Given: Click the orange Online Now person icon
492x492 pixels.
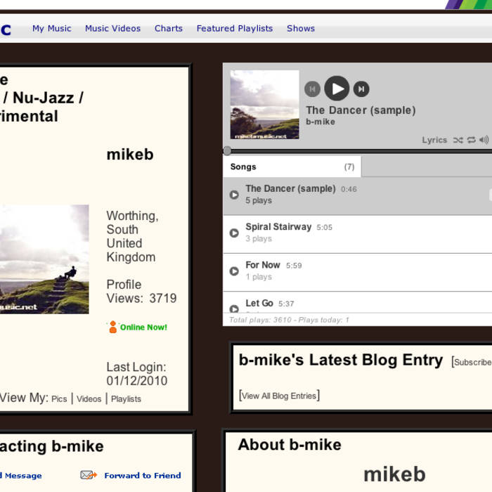Looking at the screenshot, I should click(x=112, y=327).
